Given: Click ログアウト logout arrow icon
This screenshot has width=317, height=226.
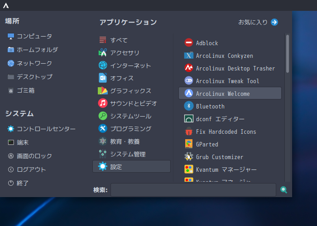Looking at the screenshot, I should [x=11, y=169].
